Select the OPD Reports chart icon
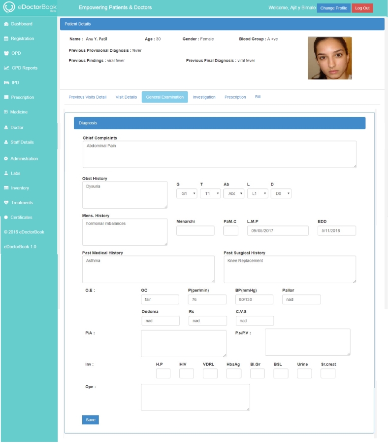 point(6,68)
